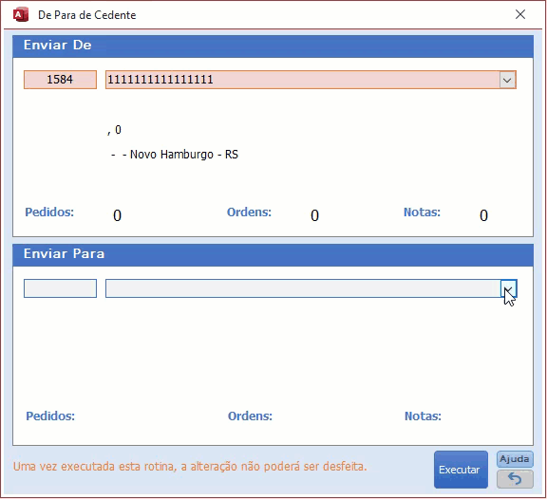Screen dimensions: 547x499
Task: Click the orange irreversible routine warning text
Action: (190, 466)
